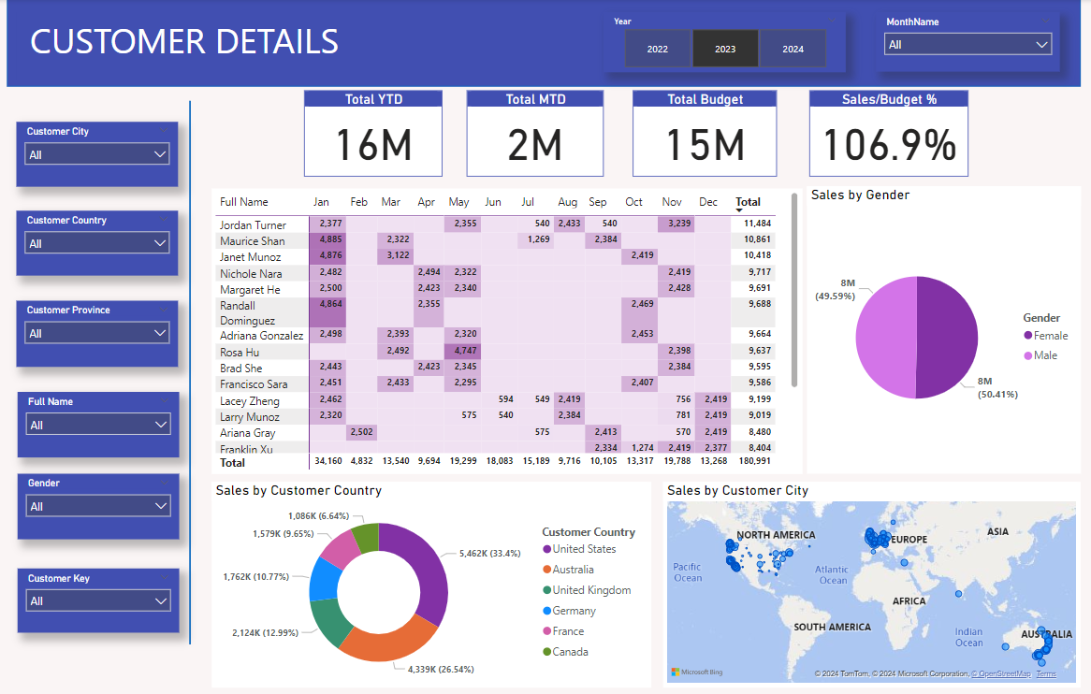
Task: Select the 2024 year filter
Action: [x=793, y=49]
